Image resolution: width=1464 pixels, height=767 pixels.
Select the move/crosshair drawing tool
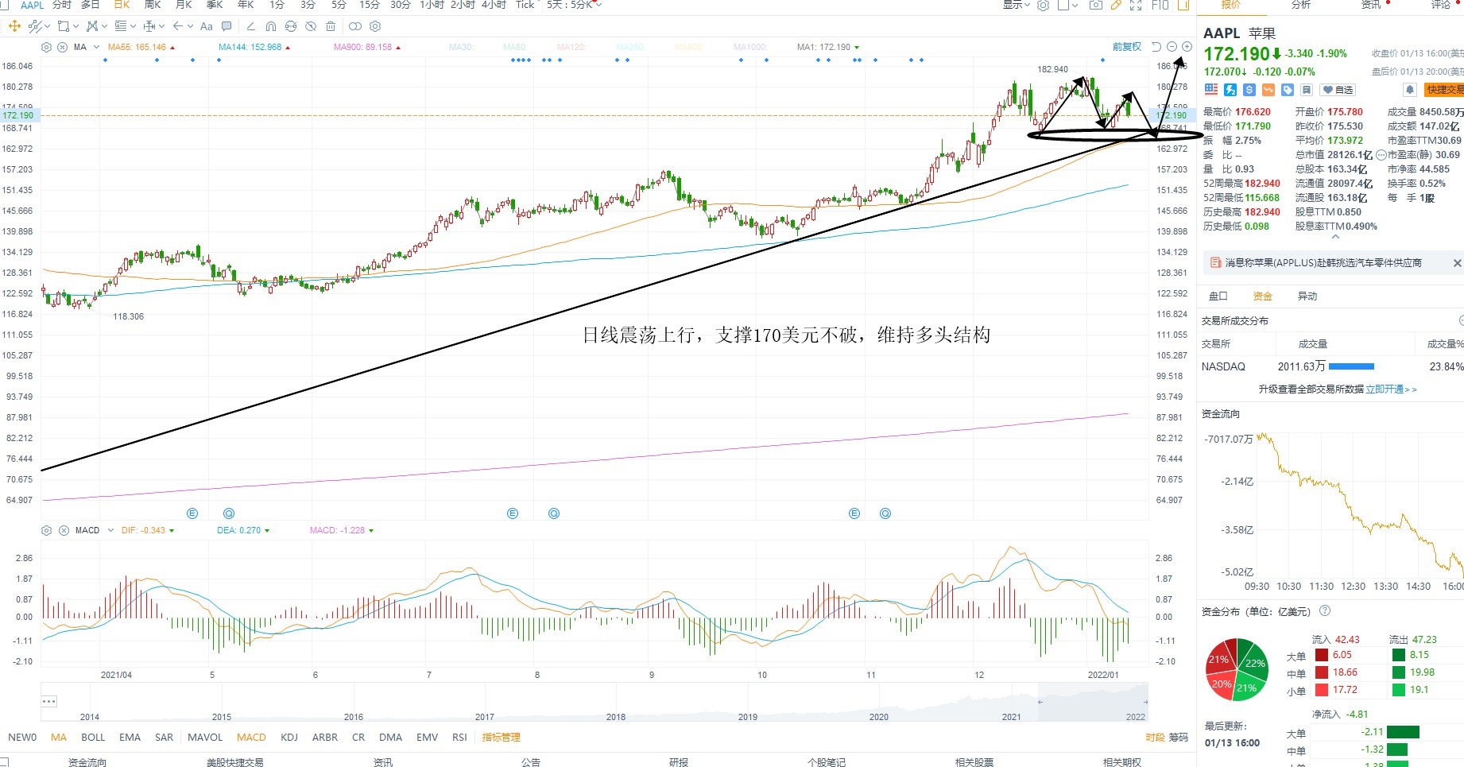click(x=14, y=26)
